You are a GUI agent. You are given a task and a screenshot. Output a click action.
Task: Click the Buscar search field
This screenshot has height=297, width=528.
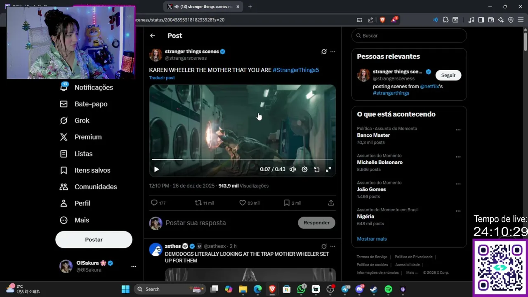pos(409,35)
